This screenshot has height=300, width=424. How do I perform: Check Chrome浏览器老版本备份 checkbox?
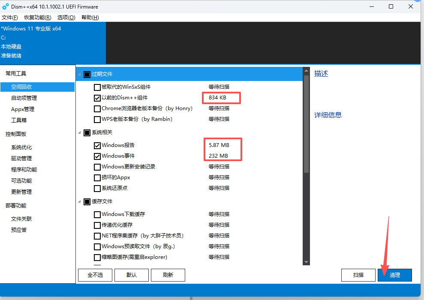(97, 109)
